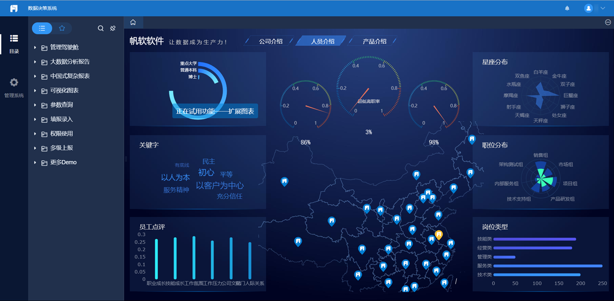Screen dimensions: 614x301
Task: Click the Tibet region map marker
Action: coord(298,242)
